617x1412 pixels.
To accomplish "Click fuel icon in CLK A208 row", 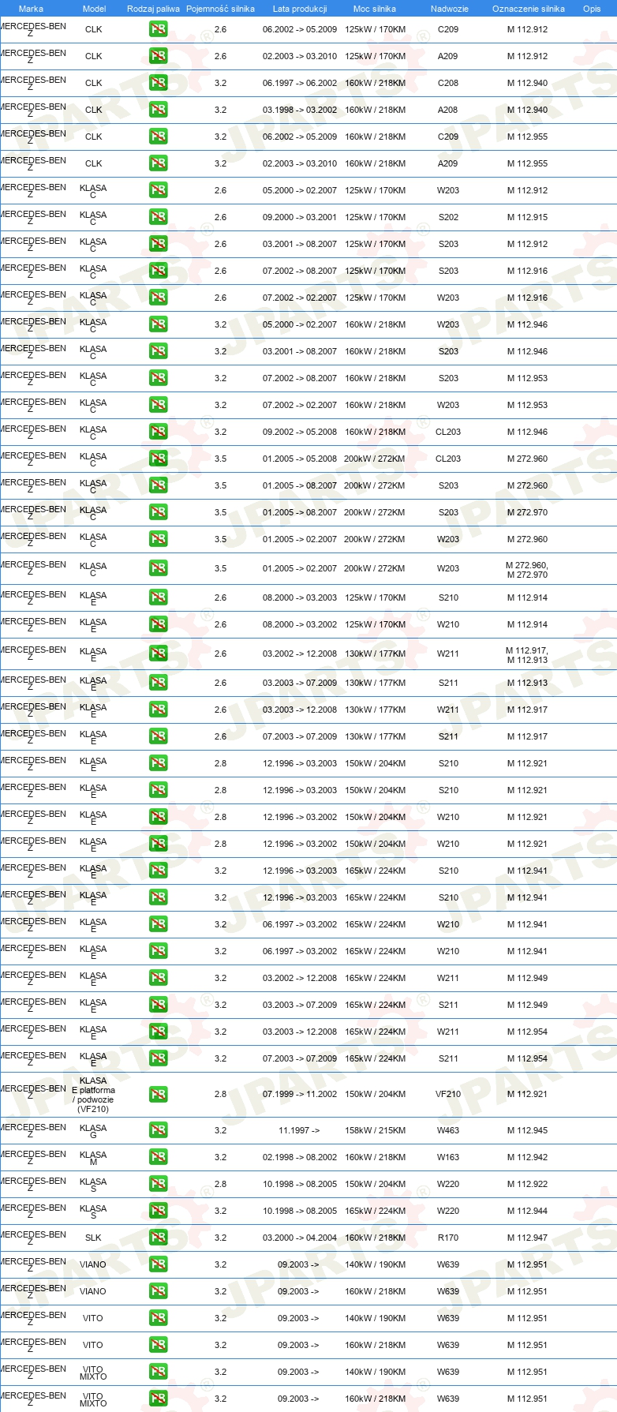I will click(x=159, y=110).
